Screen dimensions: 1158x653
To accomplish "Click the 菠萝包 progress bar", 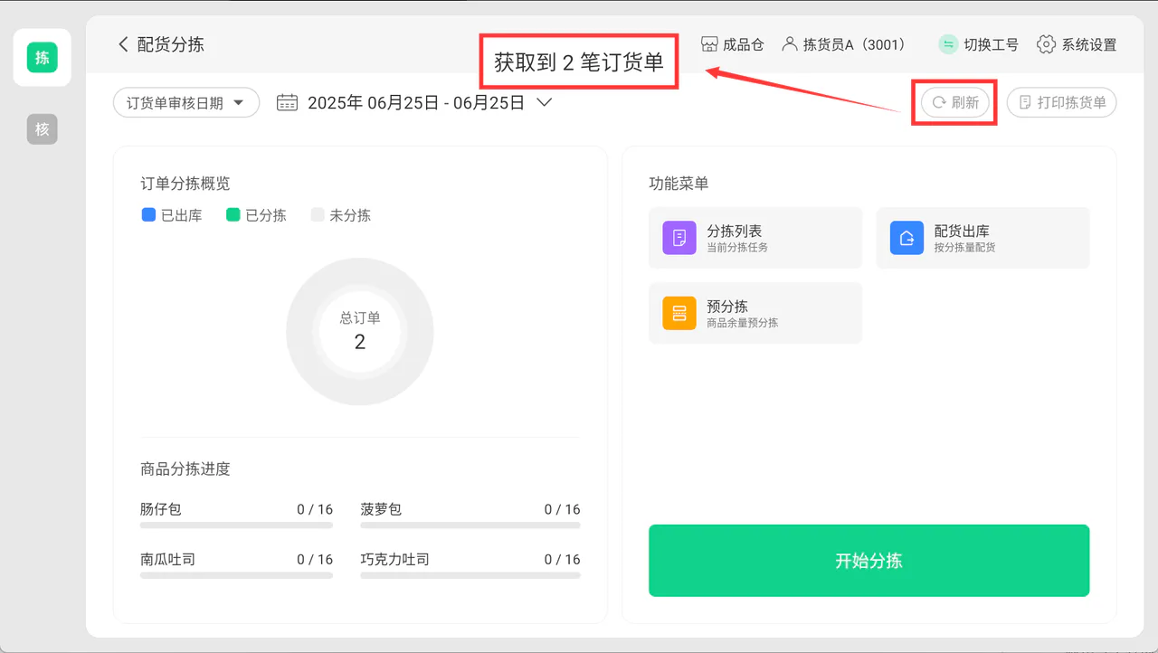I will [470, 525].
